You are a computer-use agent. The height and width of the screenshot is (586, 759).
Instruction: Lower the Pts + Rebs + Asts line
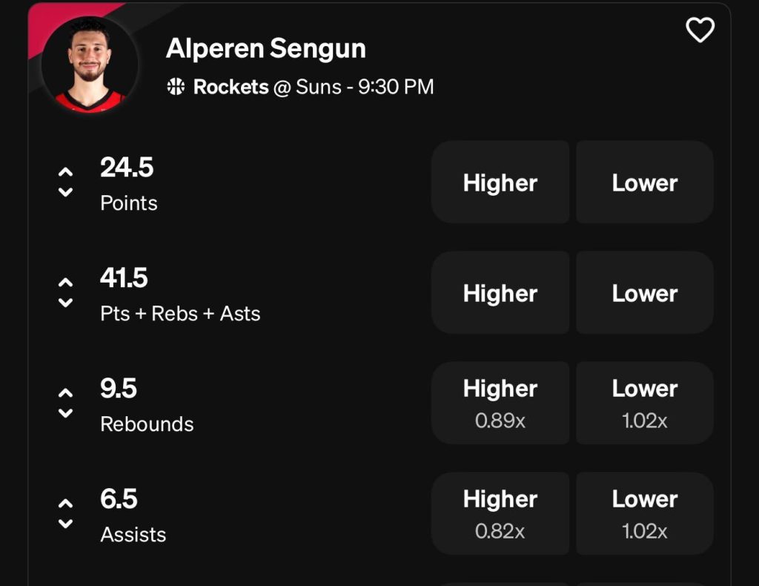66,303
